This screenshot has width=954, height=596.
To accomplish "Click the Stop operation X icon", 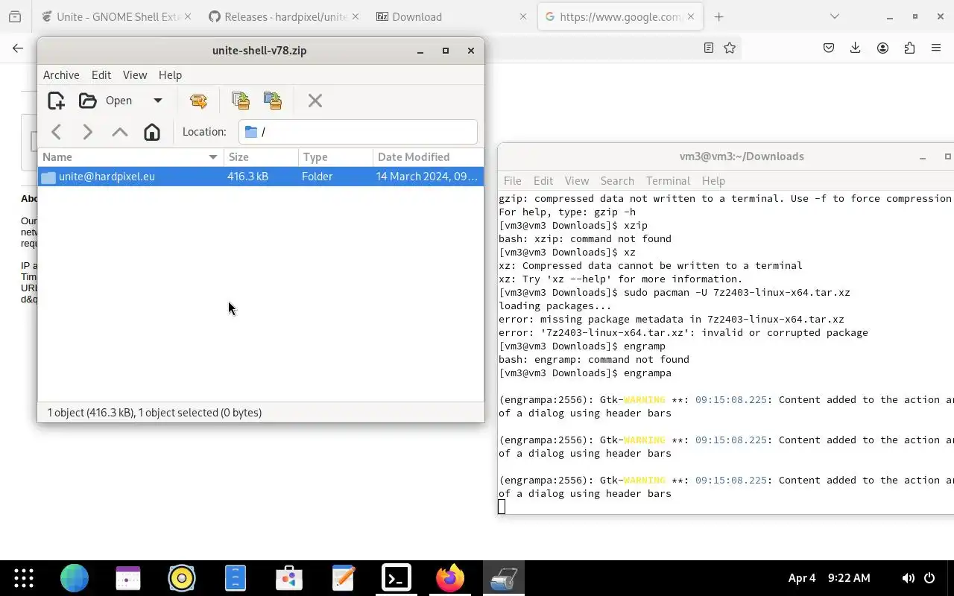I will 315,101.
